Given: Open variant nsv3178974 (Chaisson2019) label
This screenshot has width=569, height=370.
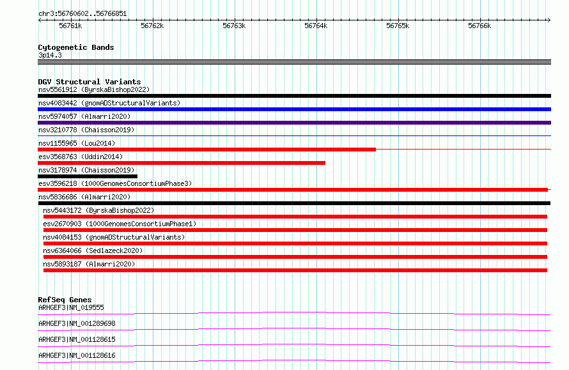Looking at the screenshot, I should (86, 170).
